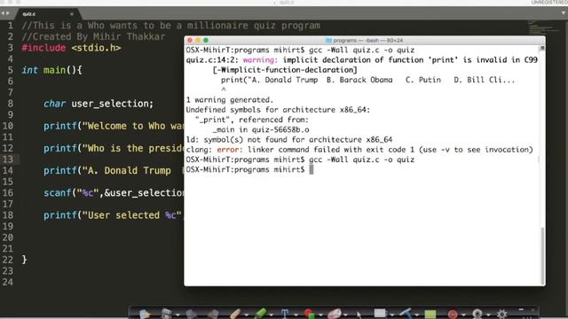
Task: Select the shapes tool with red circle
Action: point(309,314)
